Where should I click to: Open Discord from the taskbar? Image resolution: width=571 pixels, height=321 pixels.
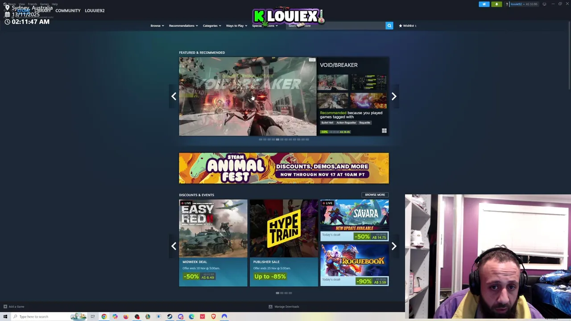[x=181, y=317]
